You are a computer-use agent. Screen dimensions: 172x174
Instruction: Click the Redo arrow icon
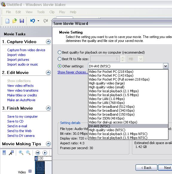(x=46, y=21)
